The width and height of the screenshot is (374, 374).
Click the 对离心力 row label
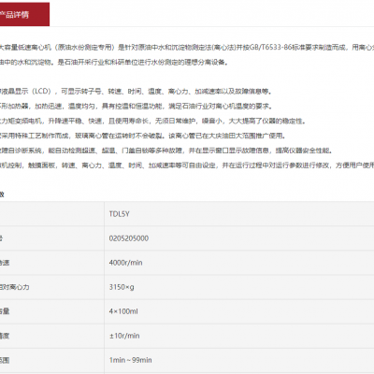[x=15, y=287]
